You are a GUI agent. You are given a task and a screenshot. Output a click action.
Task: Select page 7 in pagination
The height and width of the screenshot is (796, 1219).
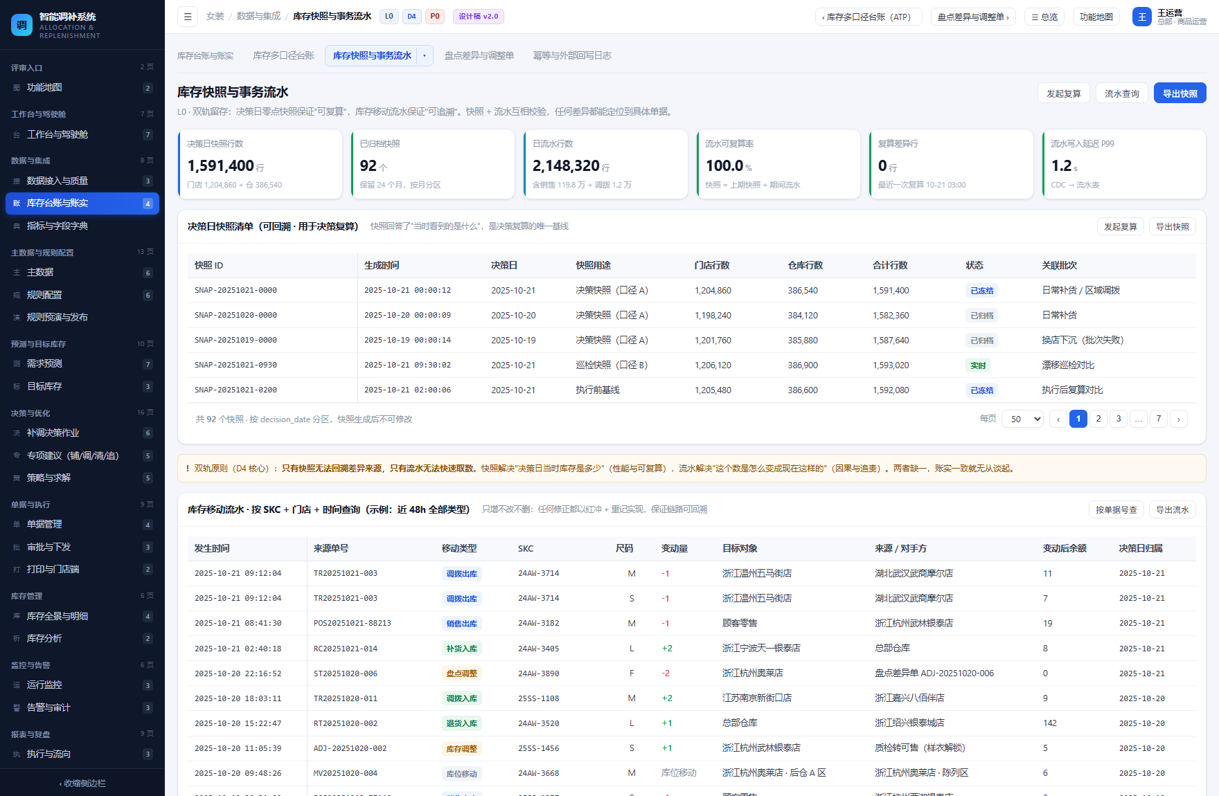tap(1159, 419)
